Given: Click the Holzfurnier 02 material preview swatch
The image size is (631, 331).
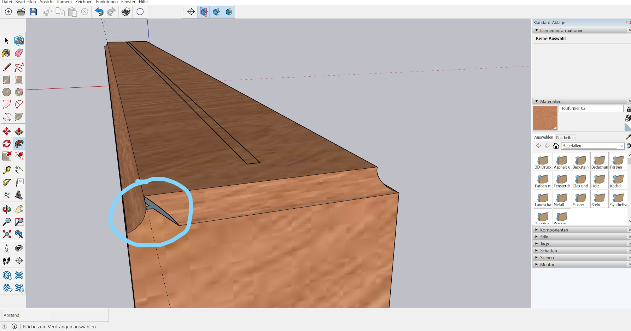Looking at the screenshot, I should coord(545,118).
